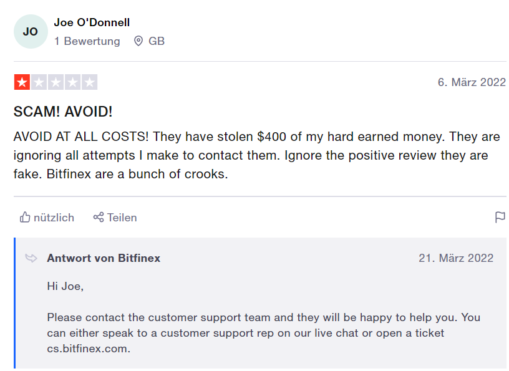The width and height of the screenshot is (509, 371).
Task: Click the GB country label
Action: click(157, 41)
